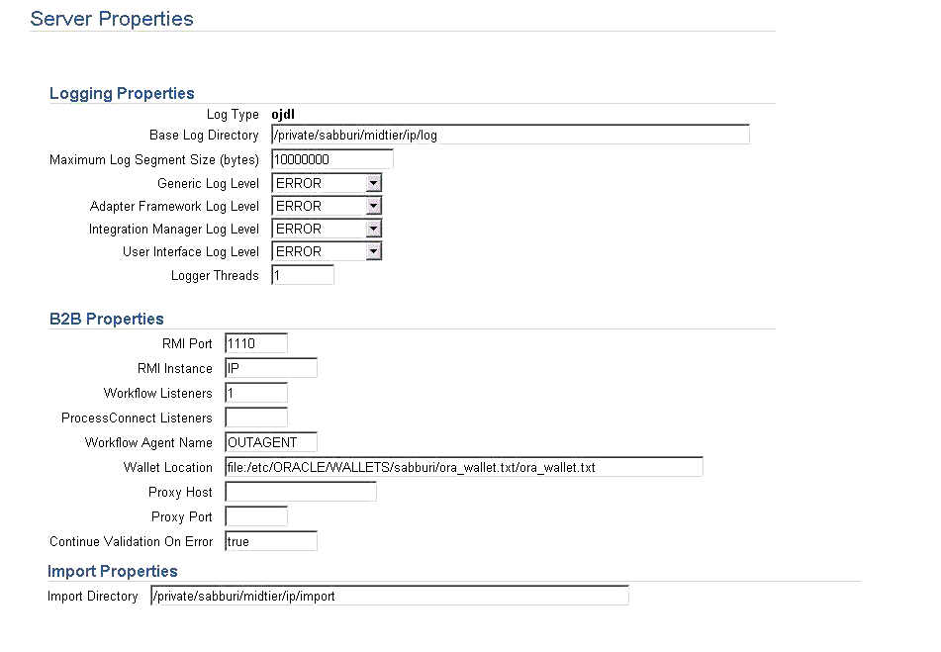Click the Continue Validation On Error label

[132, 541]
